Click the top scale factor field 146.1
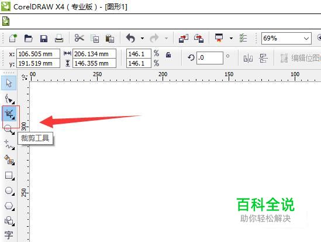Viewport: 321px width, 242px height. 139,54
